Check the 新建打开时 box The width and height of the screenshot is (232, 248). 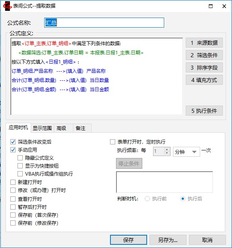(13, 182)
